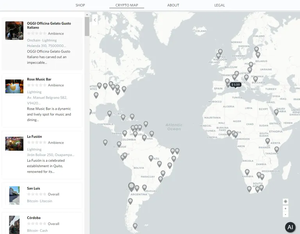Image resolution: width=300 pixels, height=234 pixels.
Task: Click 'Onchain · Lightning' under OGGI listing
Action: pyautogui.click(x=42, y=40)
